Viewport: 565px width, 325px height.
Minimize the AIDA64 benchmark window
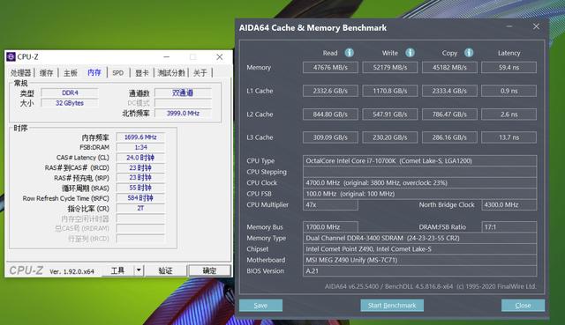(509, 26)
